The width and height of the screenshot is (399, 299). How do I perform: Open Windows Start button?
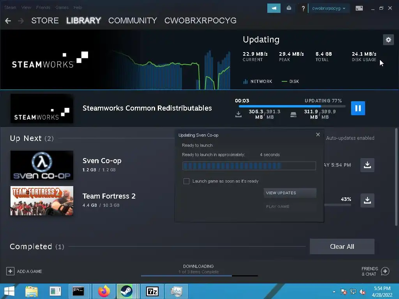click(x=9, y=291)
